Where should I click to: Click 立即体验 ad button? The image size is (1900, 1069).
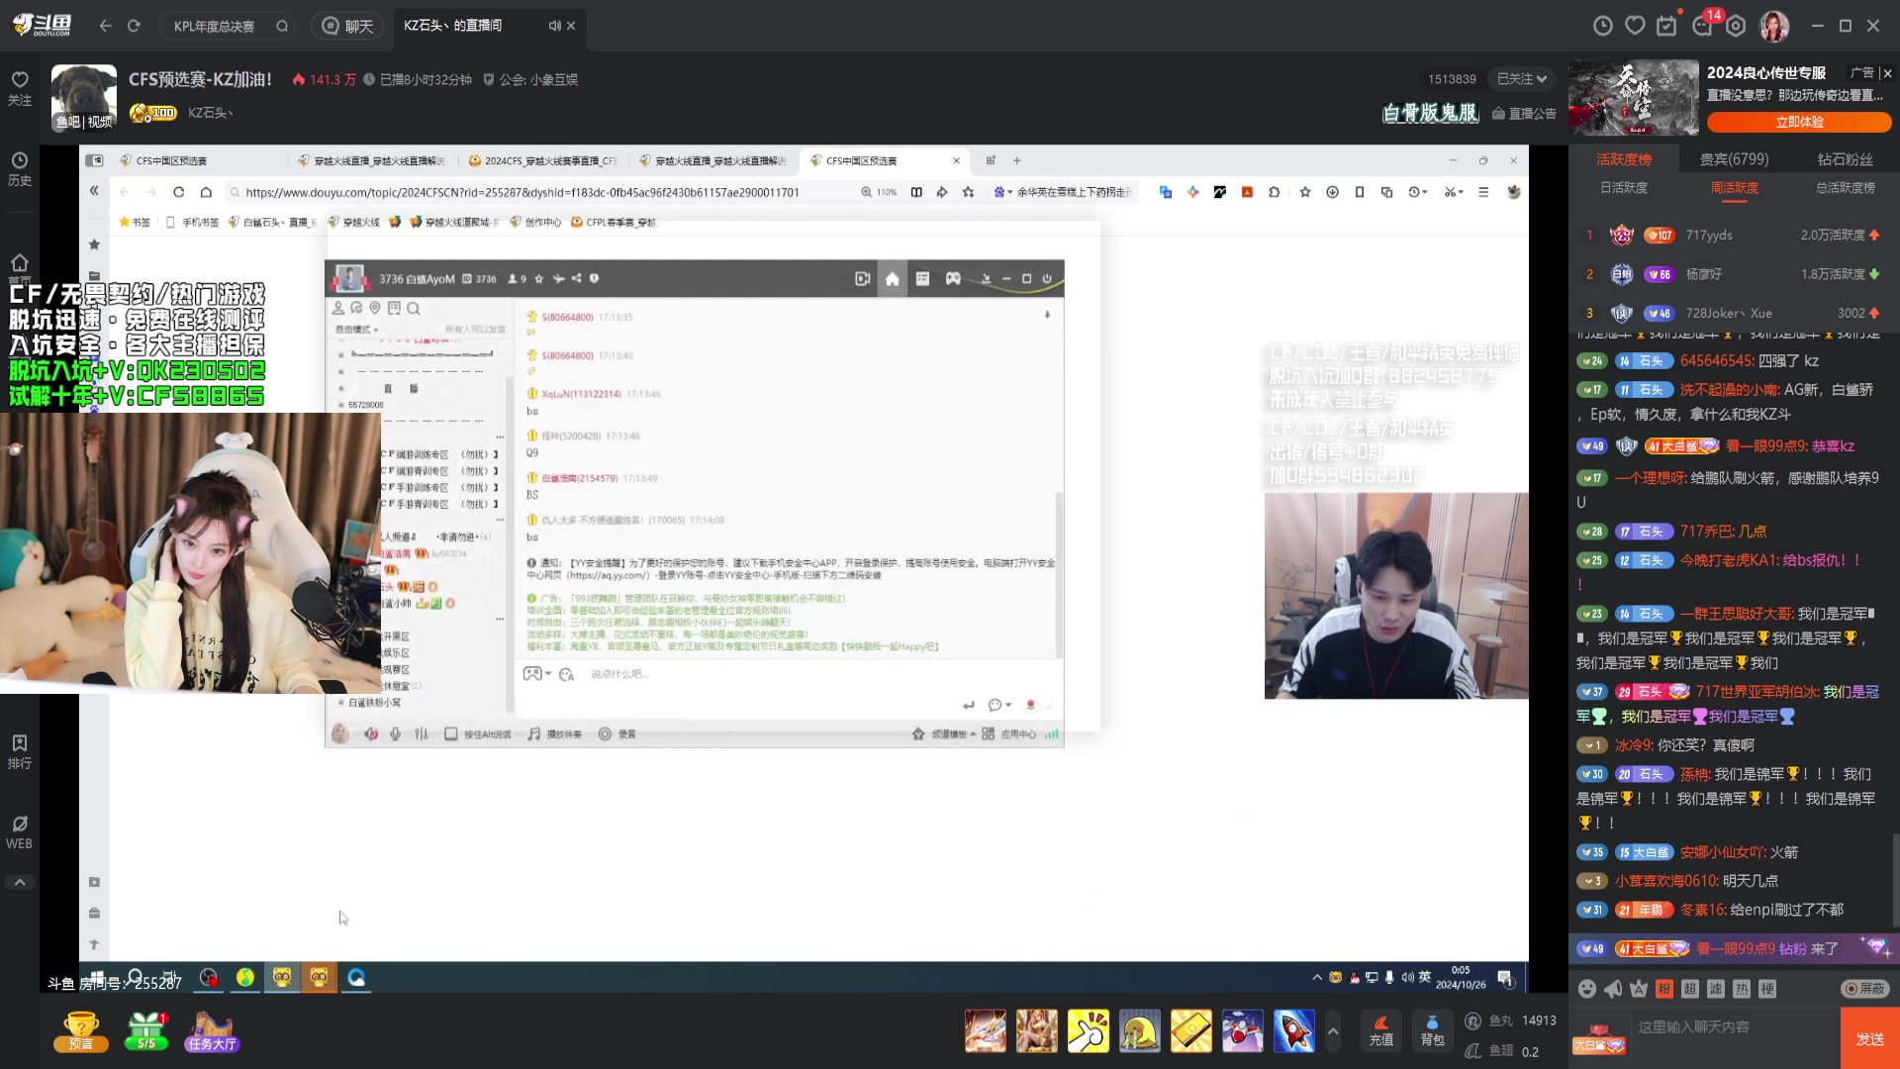point(1799,122)
